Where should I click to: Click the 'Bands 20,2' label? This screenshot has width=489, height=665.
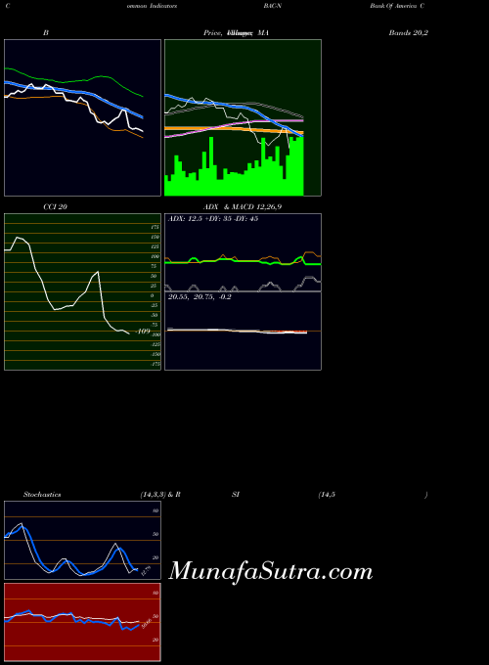pyautogui.click(x=409, y=32)
